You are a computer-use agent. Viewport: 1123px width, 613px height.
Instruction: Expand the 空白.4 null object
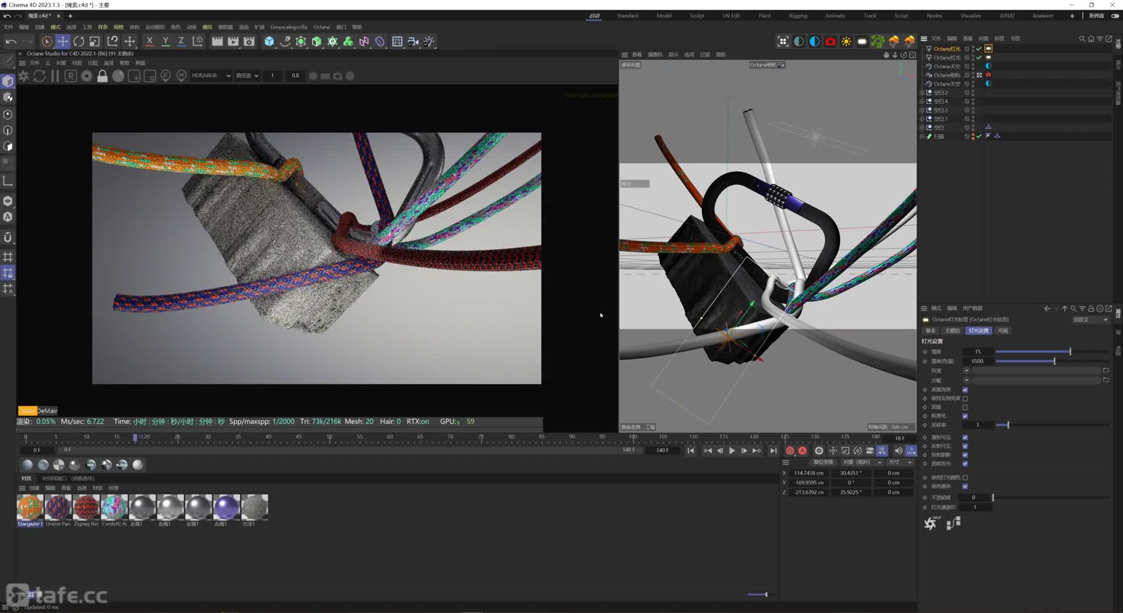[x=922, y=101]
